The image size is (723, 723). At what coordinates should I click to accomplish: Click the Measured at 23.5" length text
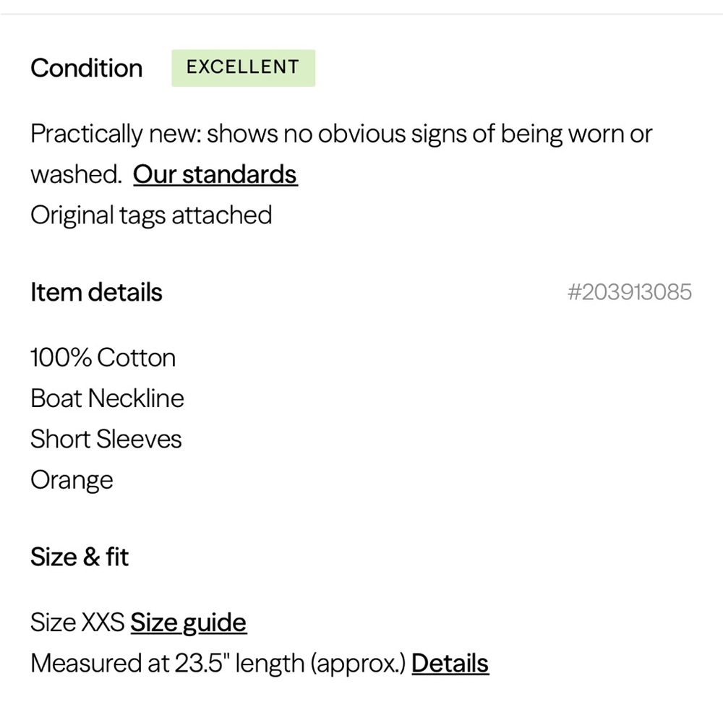click(168, 664)
